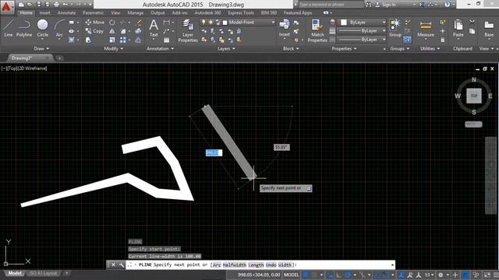Expand the Layers panel
The width and height of the screenshot is (499, 280).
226,48
